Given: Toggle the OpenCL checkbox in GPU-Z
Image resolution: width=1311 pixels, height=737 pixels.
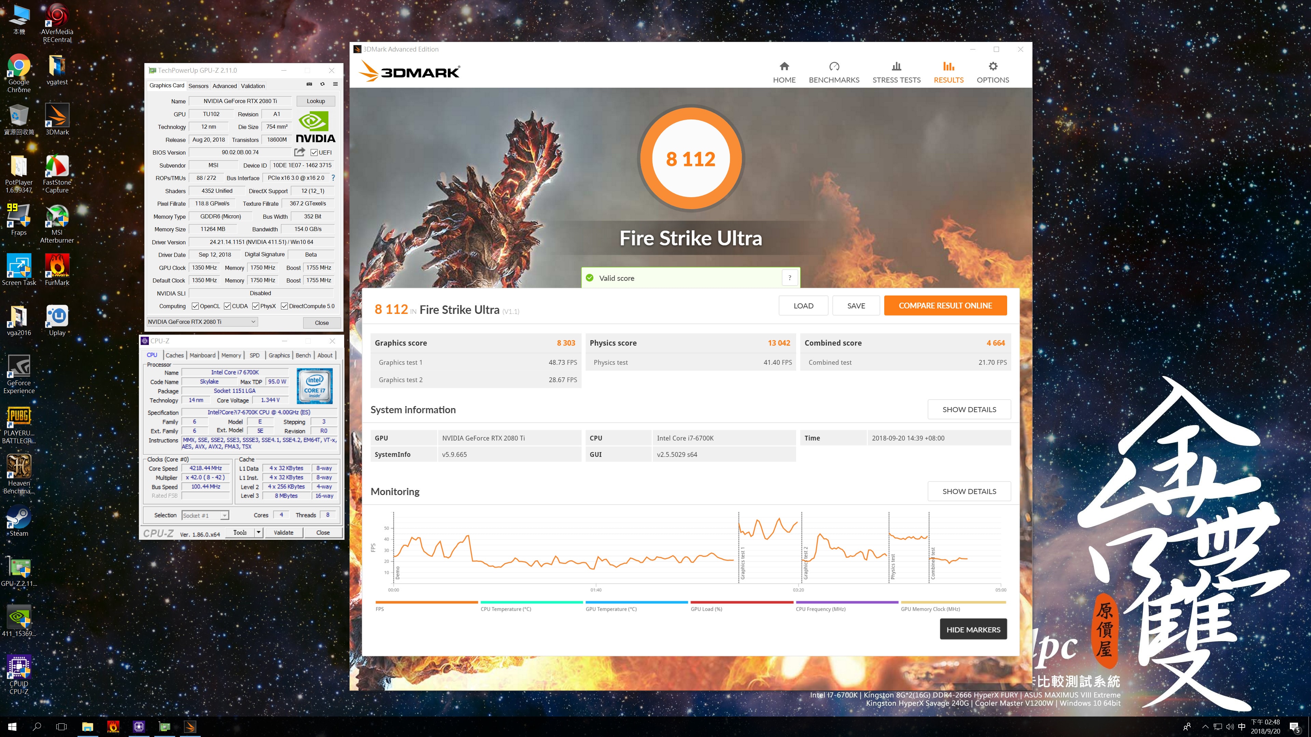Looking at the screenshot, I should click(x=195, y=306).
